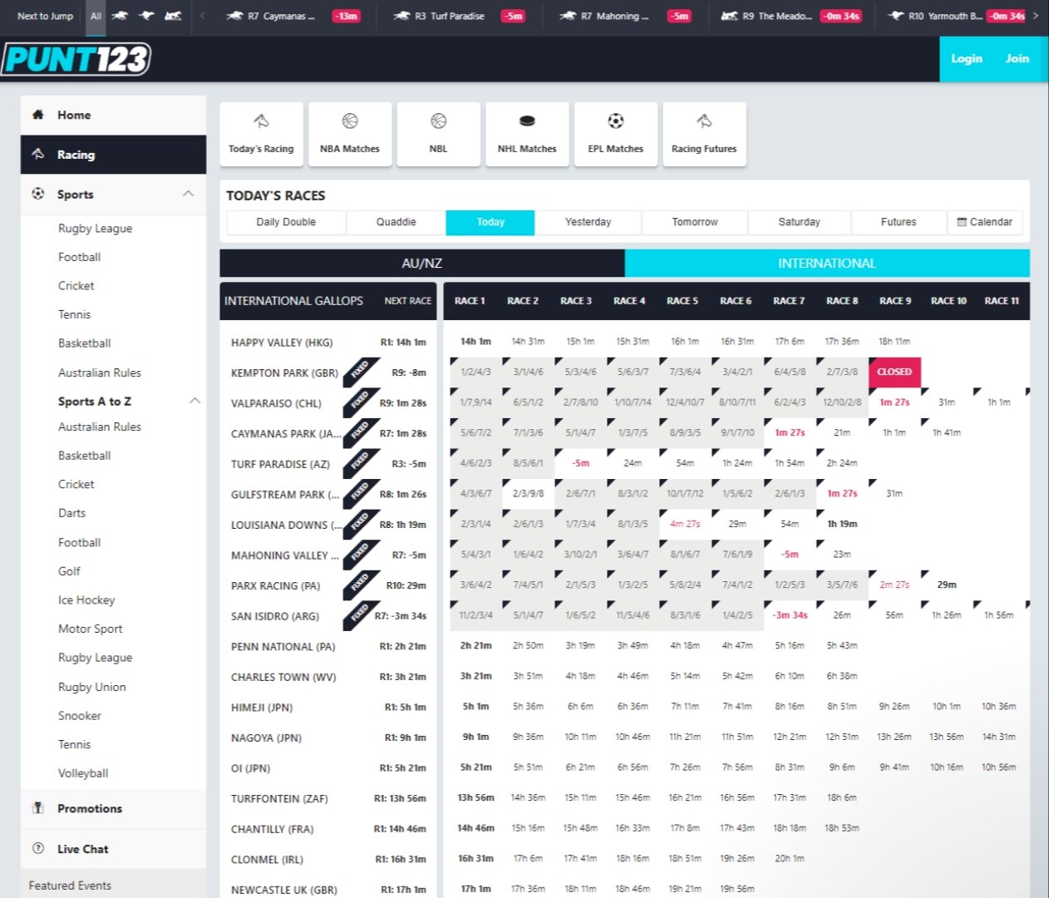The image size is (1049, 898).
Task: Click the Login button
Action: (x=967, y=59)
